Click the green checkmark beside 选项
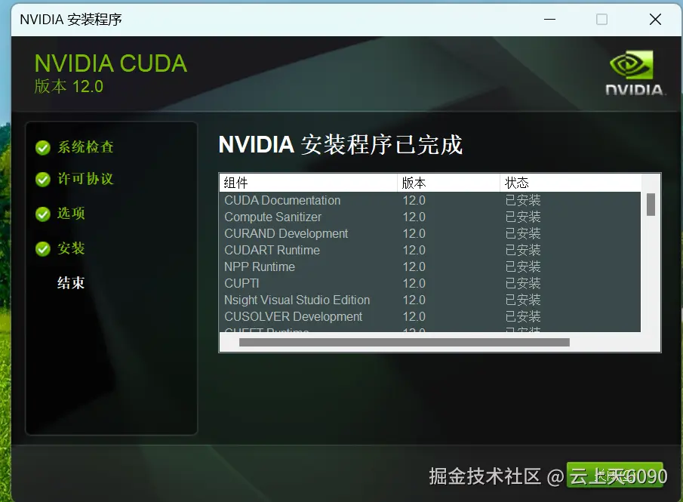 click(x=43, y=214)
